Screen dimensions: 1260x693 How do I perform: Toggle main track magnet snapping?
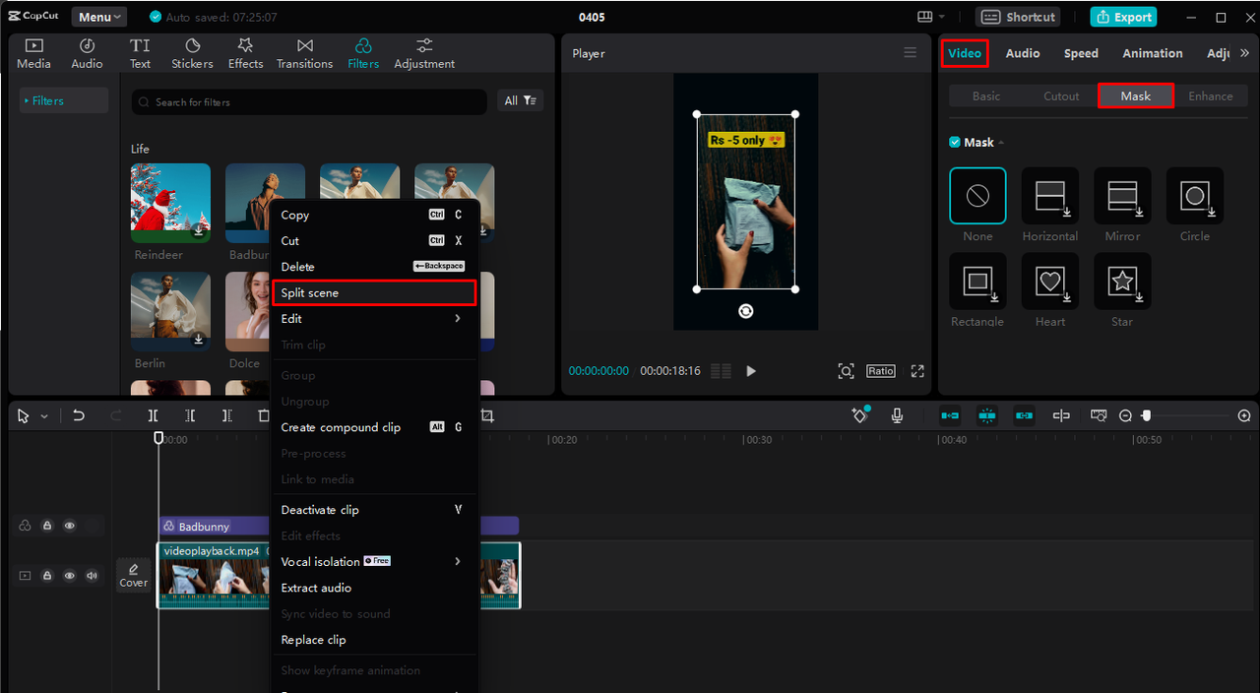[950, 415]
